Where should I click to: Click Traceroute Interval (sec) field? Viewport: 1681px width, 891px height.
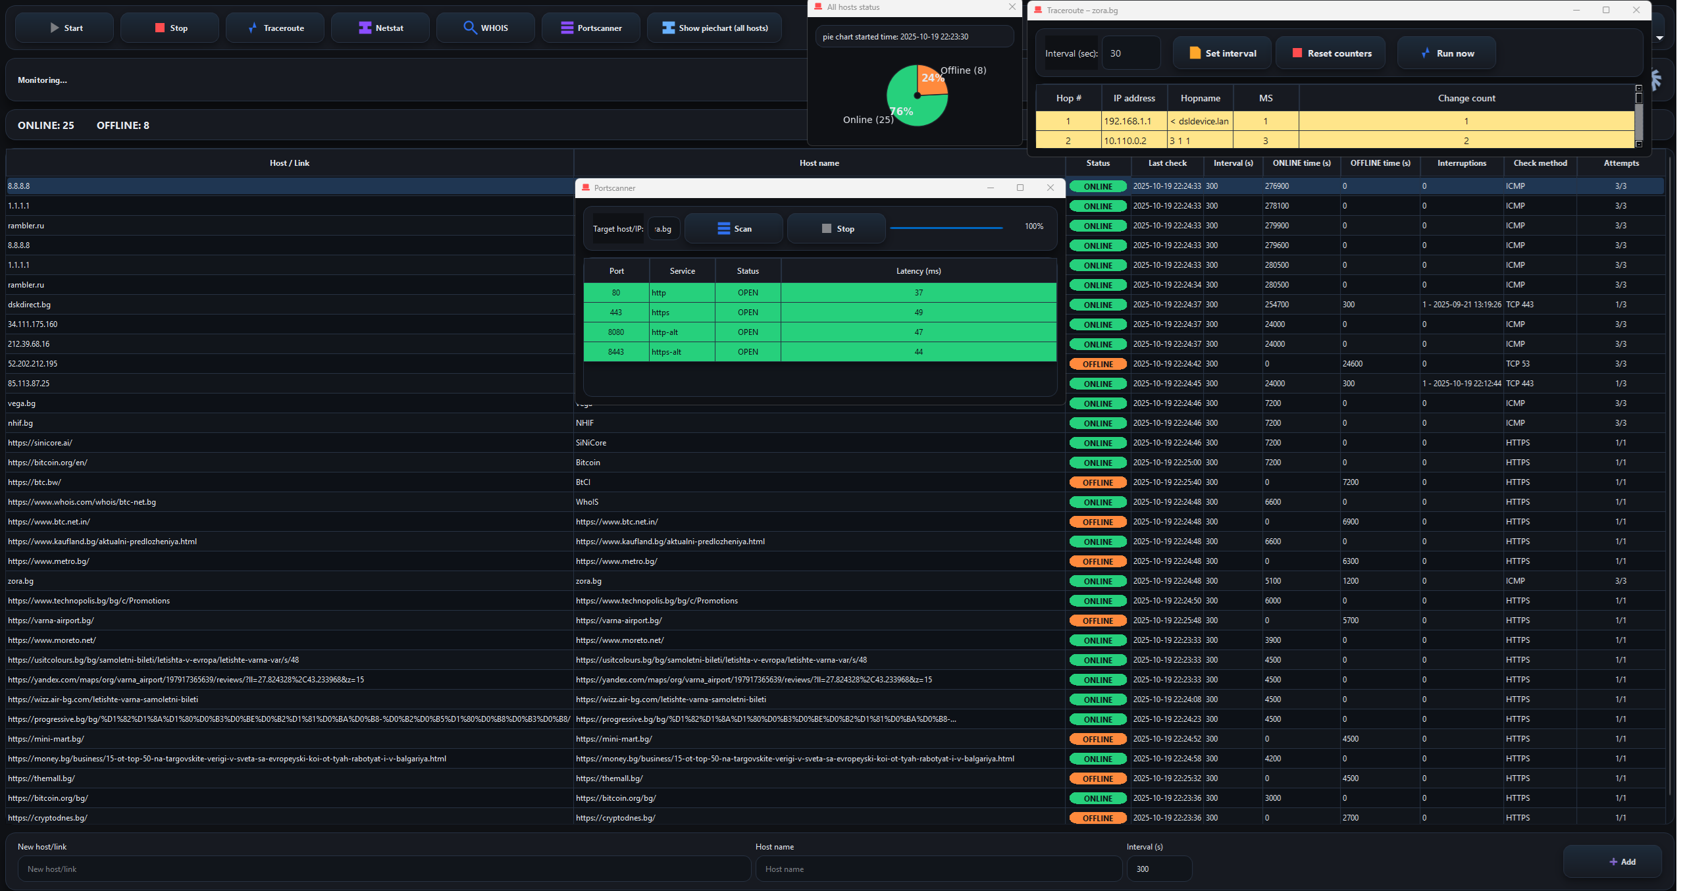pos(1131,53)
